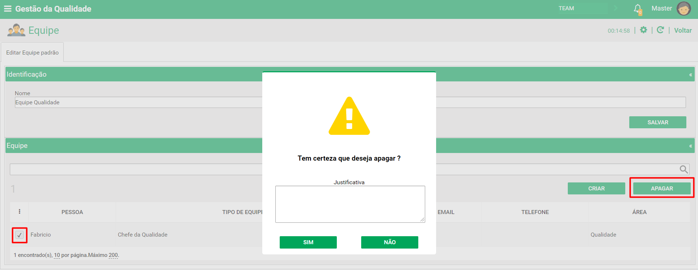The height and width of the screenshot is (270, 698).
Task: Click the Equipe people icon
Action: click(x=16, y=30)
